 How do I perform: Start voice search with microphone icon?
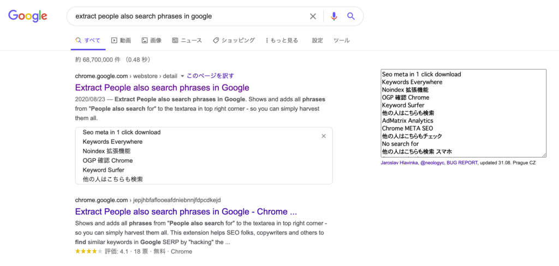click(334, 16)
